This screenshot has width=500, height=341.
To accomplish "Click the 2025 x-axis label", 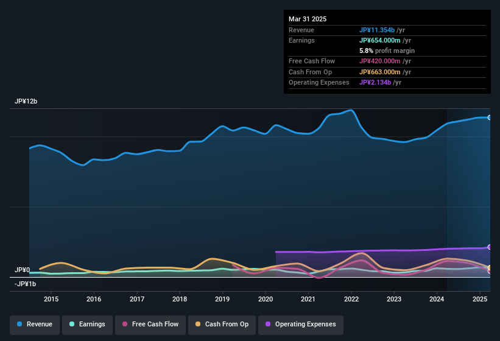I will (x=480, y=299).
